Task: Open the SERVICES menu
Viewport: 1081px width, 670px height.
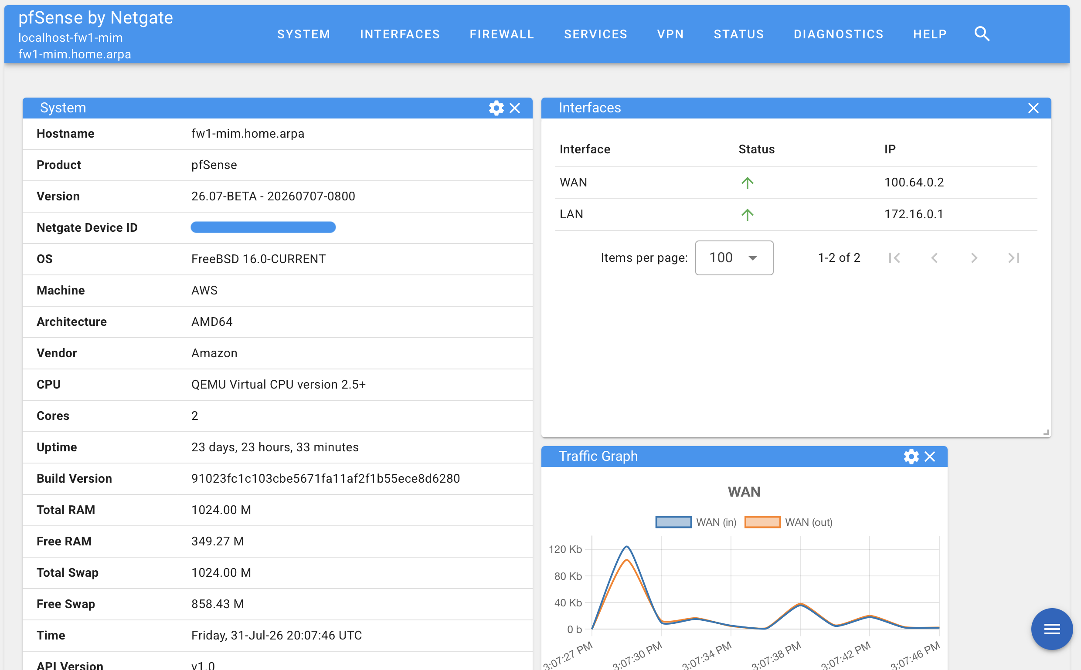Action: (x=595, y=34)
